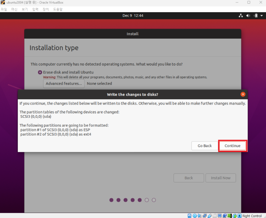Click the red 'Warning:' label
This screenshot has height=218, width=266.
50,77
